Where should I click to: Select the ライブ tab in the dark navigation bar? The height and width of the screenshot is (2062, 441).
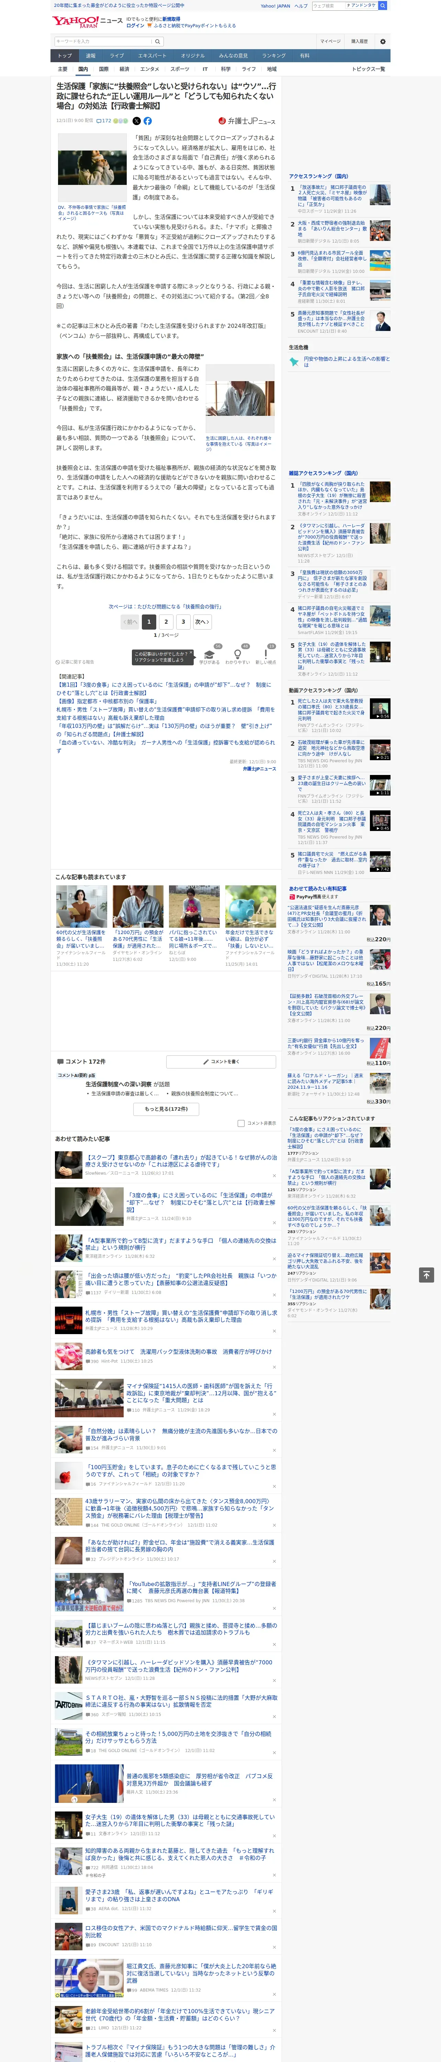(x=117, y=56)
